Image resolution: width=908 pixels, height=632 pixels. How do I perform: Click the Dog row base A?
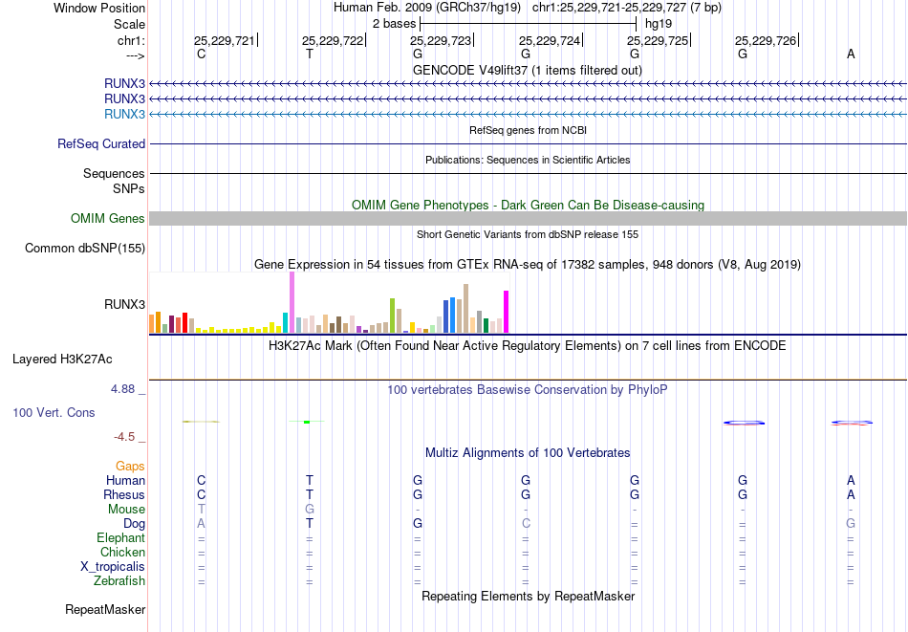(x=201, y=524)
